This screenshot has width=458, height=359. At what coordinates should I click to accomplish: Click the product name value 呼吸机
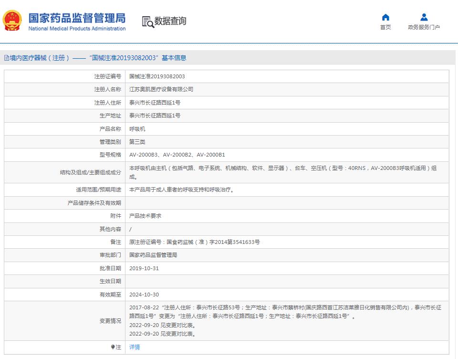click(x=137, y=129)
